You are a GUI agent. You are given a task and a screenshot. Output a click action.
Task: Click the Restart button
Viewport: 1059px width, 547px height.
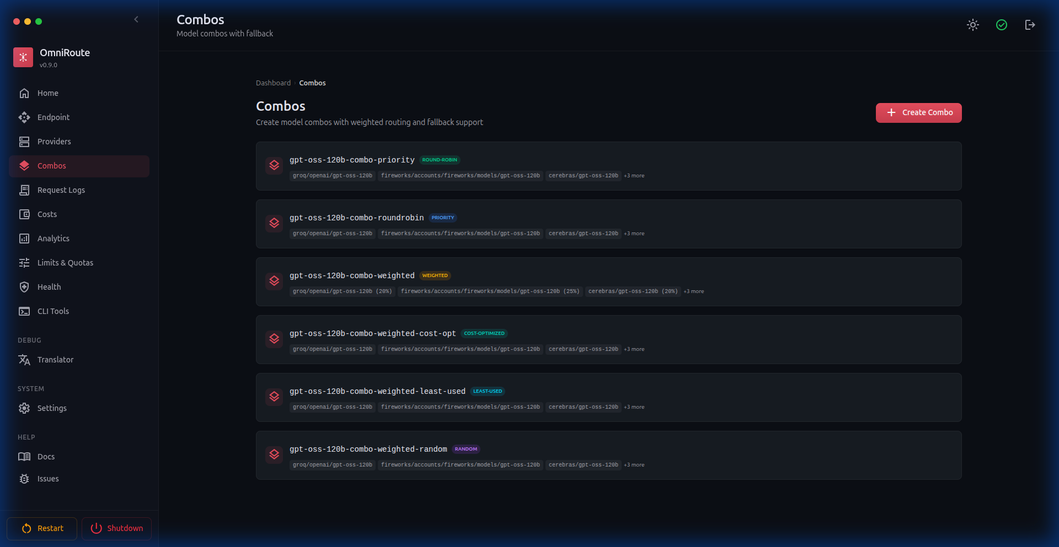click(42, 528)
